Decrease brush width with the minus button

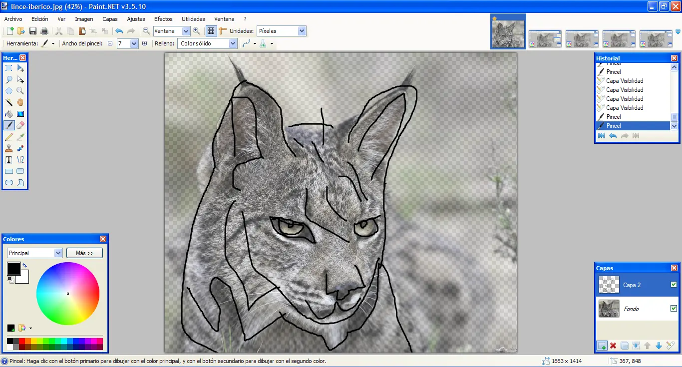110,43
